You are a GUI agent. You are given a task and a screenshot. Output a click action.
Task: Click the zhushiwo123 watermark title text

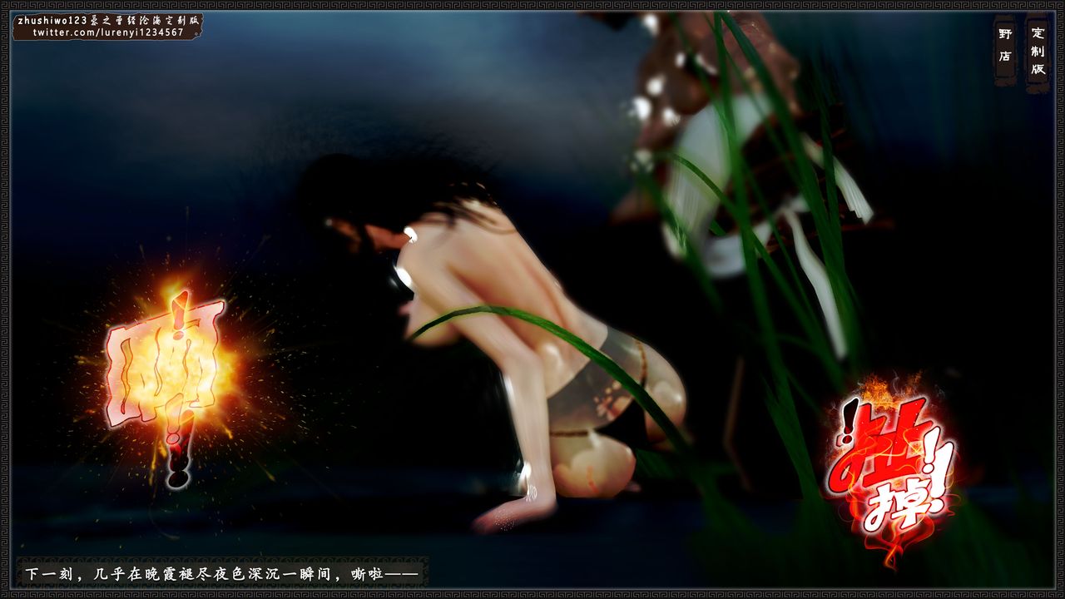click(106, 20)
